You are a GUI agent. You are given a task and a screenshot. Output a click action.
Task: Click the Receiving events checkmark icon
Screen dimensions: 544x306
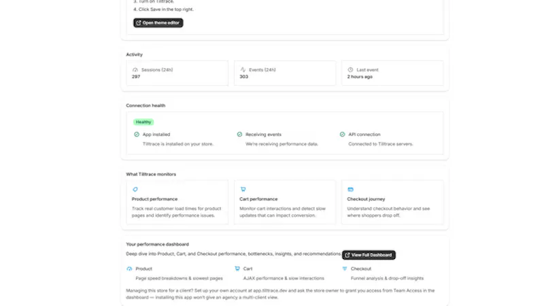point(239,134)
